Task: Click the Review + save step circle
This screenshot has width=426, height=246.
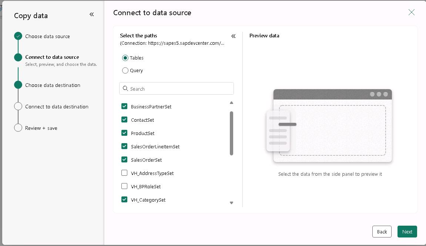Action: [x=18, y=128]
